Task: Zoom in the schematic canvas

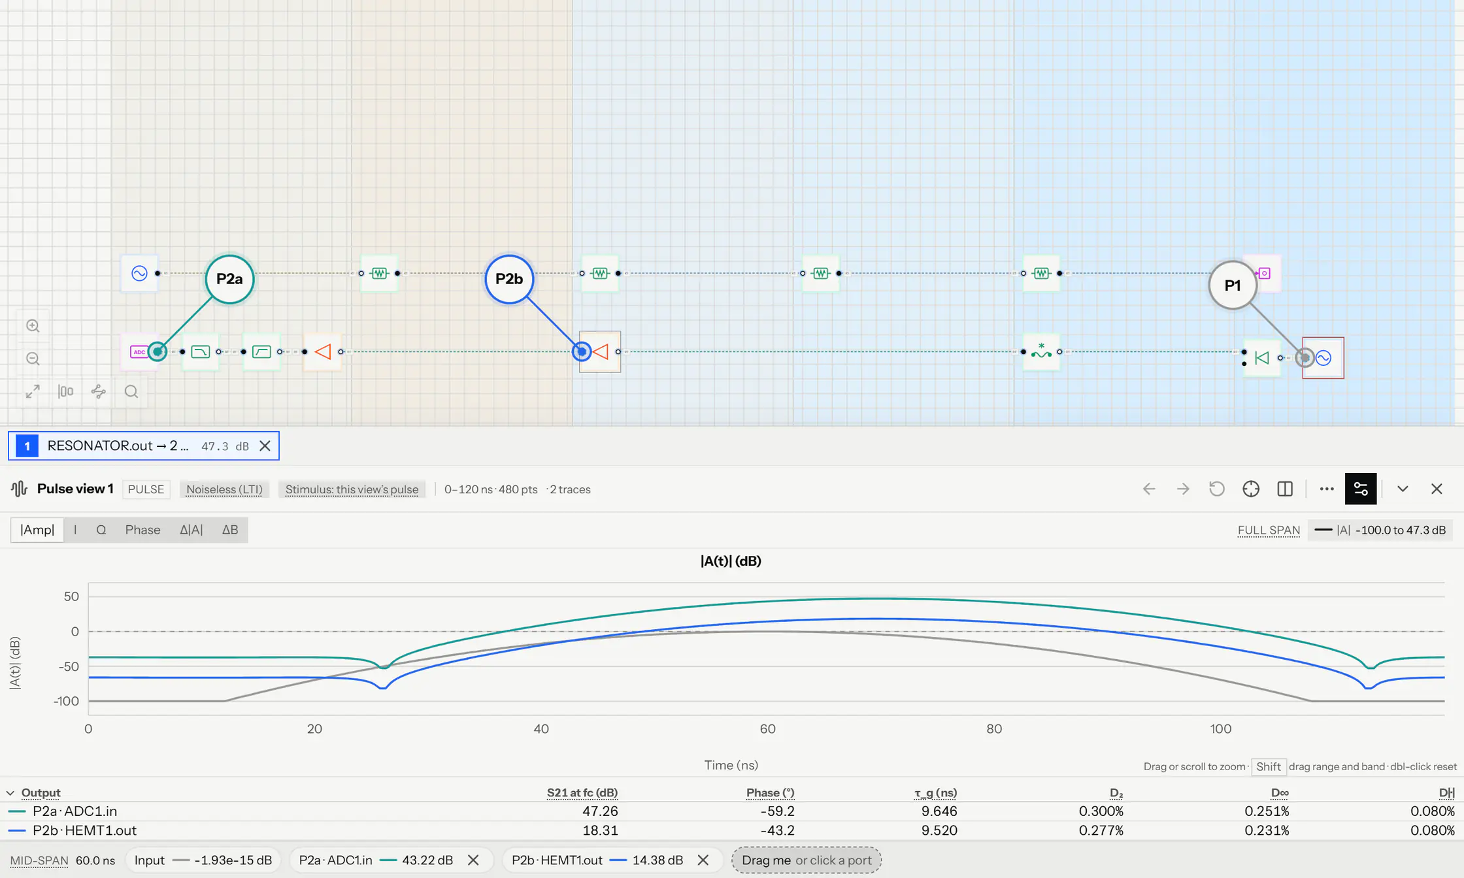Action: coord(33,325)
